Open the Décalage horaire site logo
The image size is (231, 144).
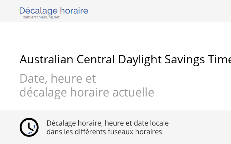click(x=53, y=11)
